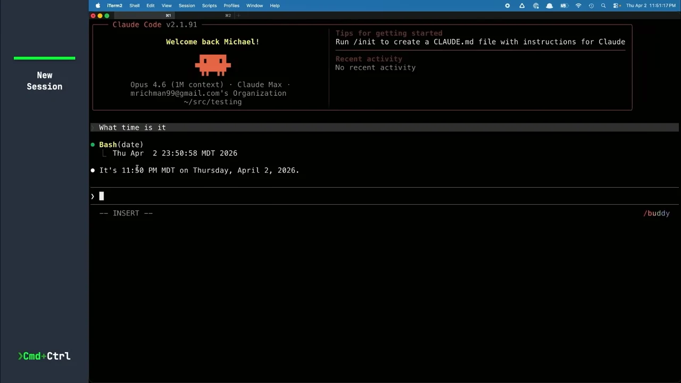
Task: Open the Help menu
Action: pyautogui.click(x=275, y=5)
